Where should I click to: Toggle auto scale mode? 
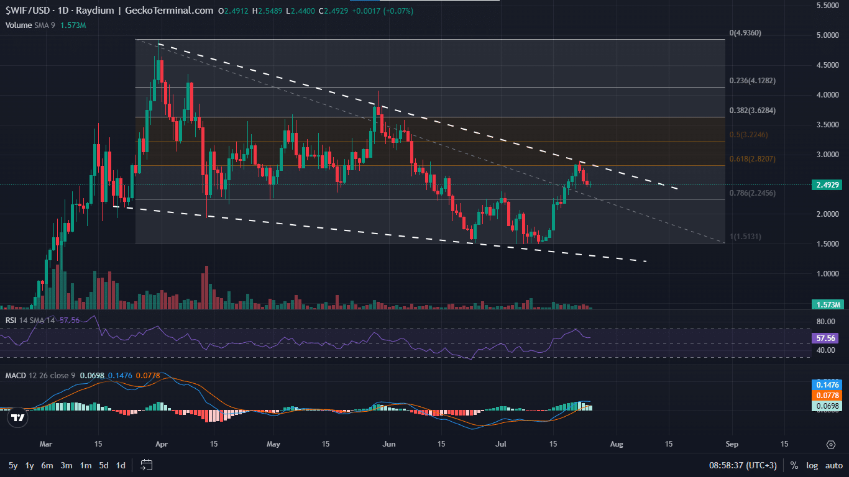[833, 465]
